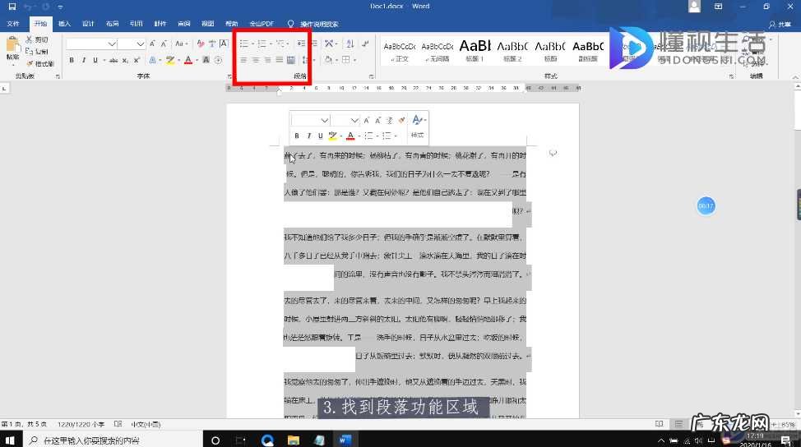
Task: Click the taskbar search box
Action: tap(113, 440)
